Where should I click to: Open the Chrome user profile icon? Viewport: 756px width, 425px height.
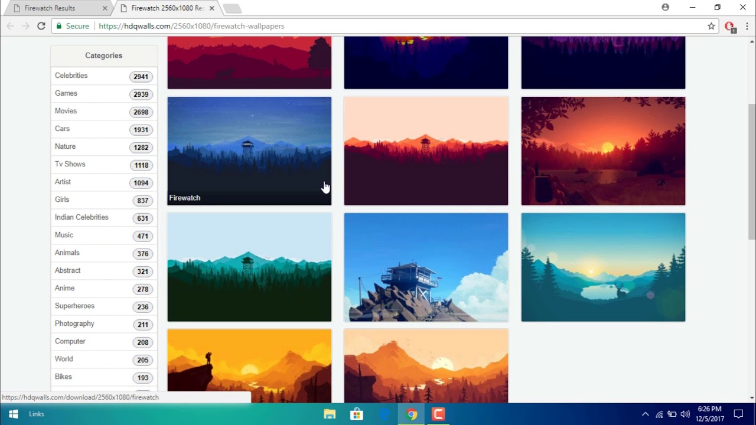coord(665,8)
